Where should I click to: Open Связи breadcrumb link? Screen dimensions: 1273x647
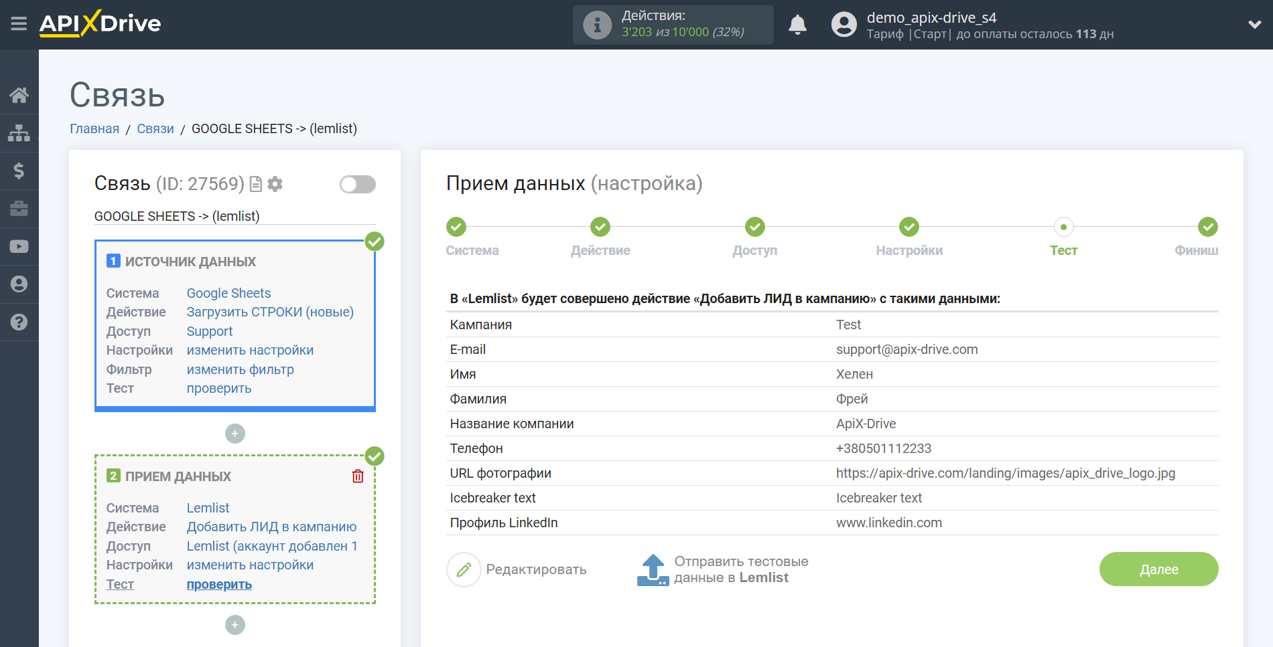click(x=155, y=128)
